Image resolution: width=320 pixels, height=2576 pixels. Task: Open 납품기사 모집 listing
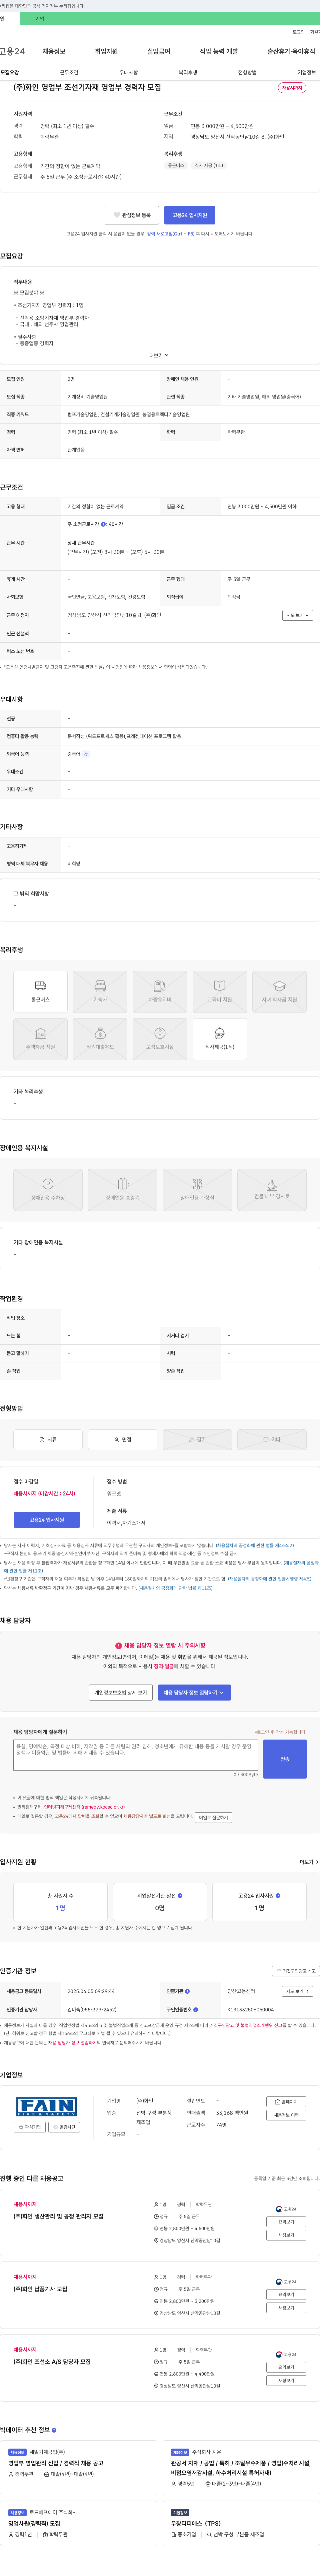[x=40, y=2289]
